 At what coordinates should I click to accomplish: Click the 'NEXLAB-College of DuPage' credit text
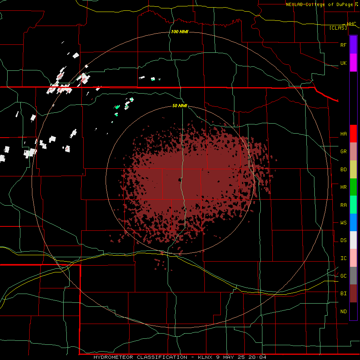tap(320, 4)
